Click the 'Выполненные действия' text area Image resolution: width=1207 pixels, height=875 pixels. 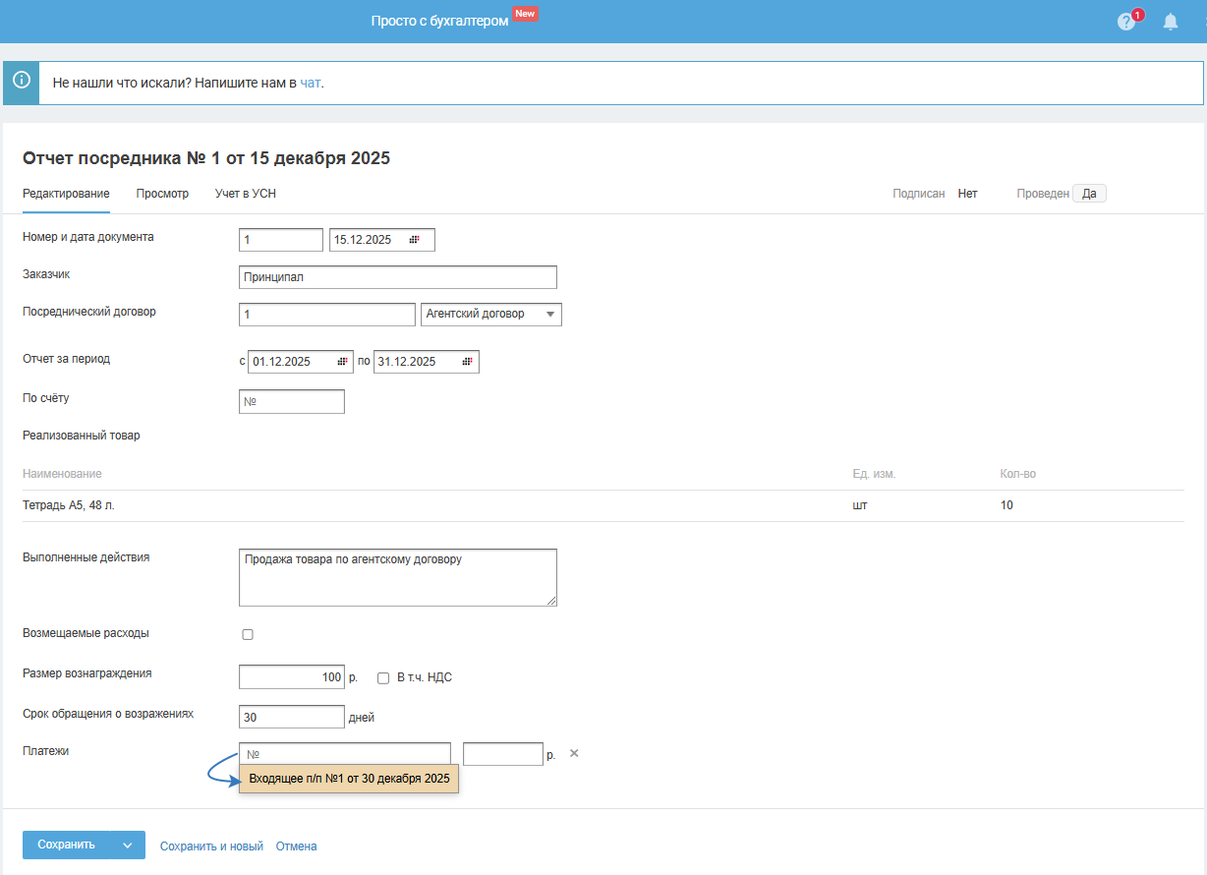(x=398, y=578)
